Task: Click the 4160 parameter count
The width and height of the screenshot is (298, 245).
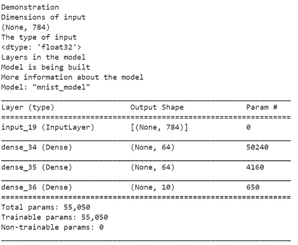Action: tap(255, 167)
